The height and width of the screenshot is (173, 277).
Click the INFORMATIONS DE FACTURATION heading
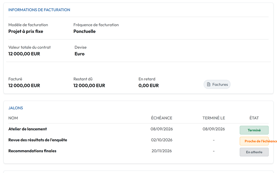[39, 10]
